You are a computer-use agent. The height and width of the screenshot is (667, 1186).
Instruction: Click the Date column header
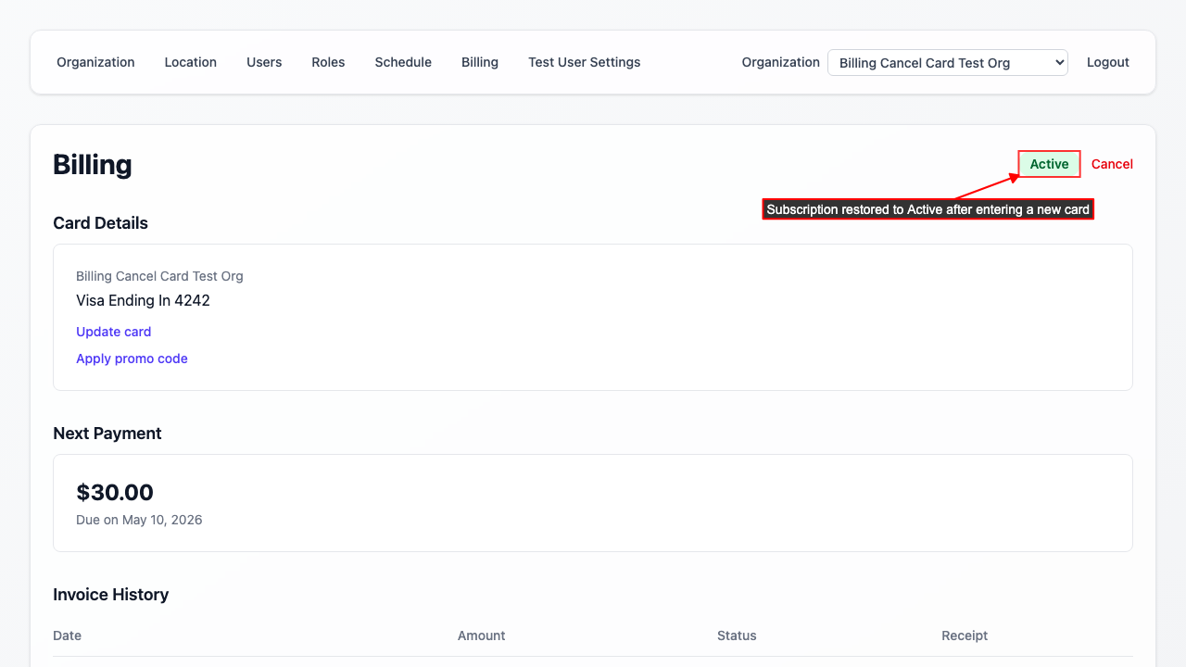[67, 636]
